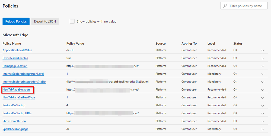Expand the RestoreOnStartup row chevron
The image size is (271, 136).
pos(263,106)
